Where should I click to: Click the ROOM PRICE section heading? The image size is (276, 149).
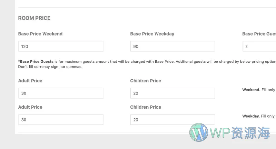34,18
